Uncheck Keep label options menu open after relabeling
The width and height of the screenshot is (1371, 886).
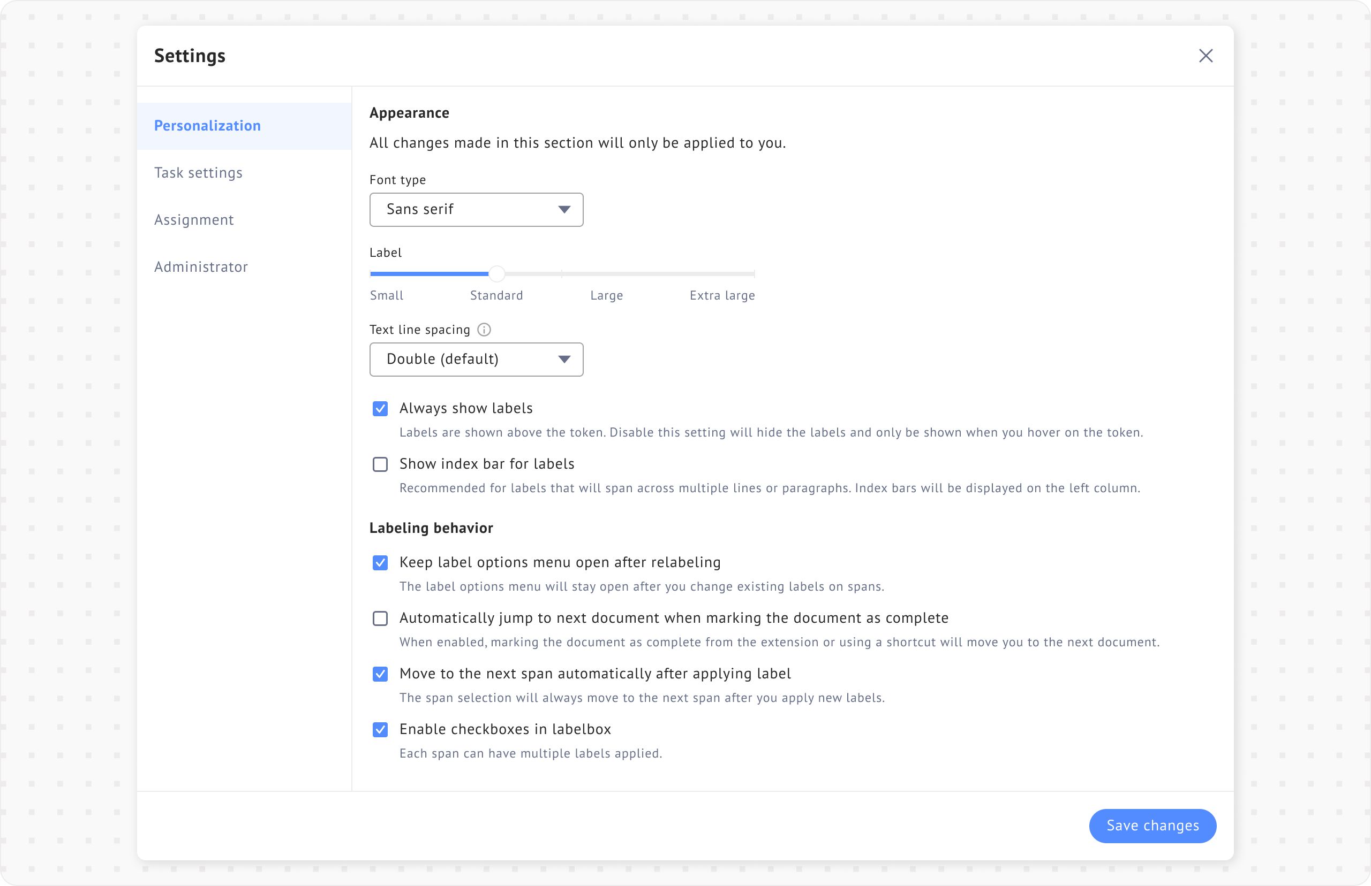(380, 563)
